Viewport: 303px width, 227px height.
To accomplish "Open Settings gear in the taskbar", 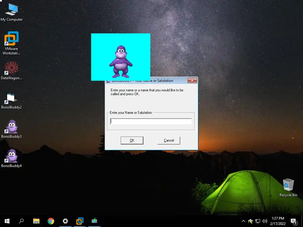I will pyautogui.click(x=65, y=221).
